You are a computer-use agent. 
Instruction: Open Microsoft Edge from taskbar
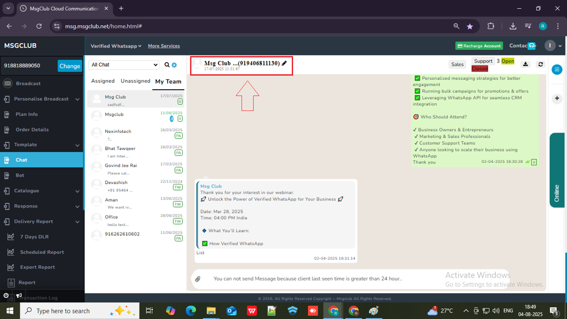pyautogui.click(x=191, y=311)
